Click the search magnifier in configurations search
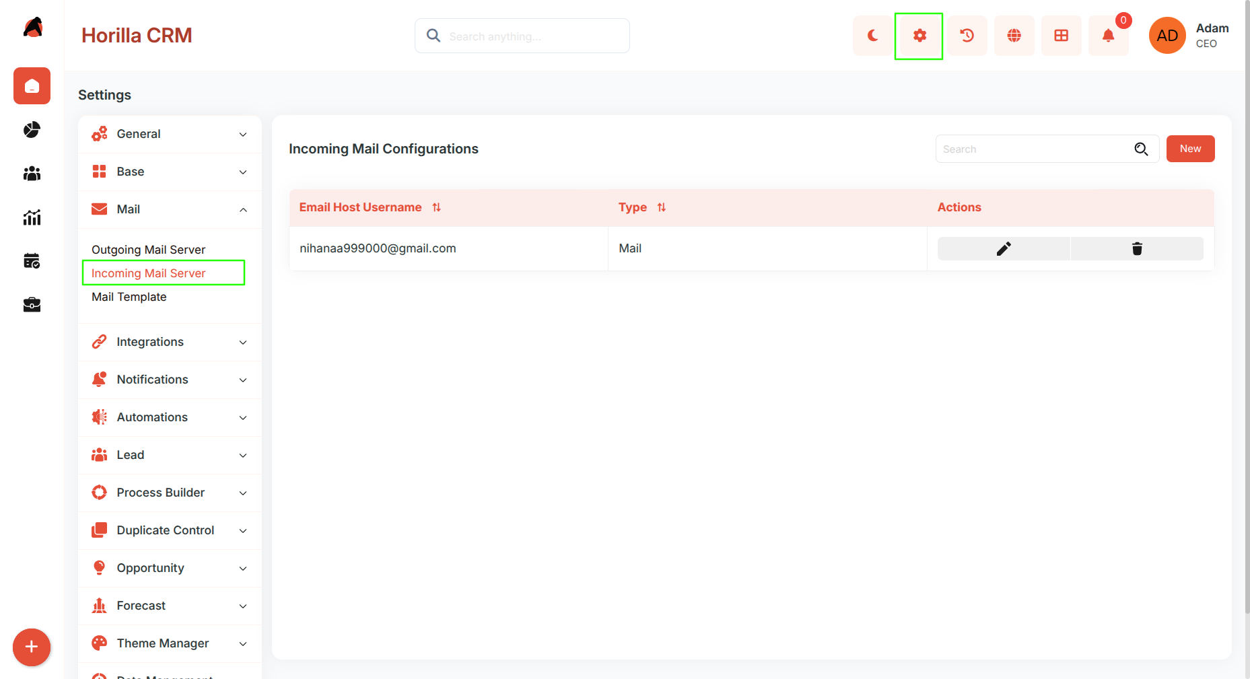This screenshot has width=1250, height=679. coord(1141,149)
